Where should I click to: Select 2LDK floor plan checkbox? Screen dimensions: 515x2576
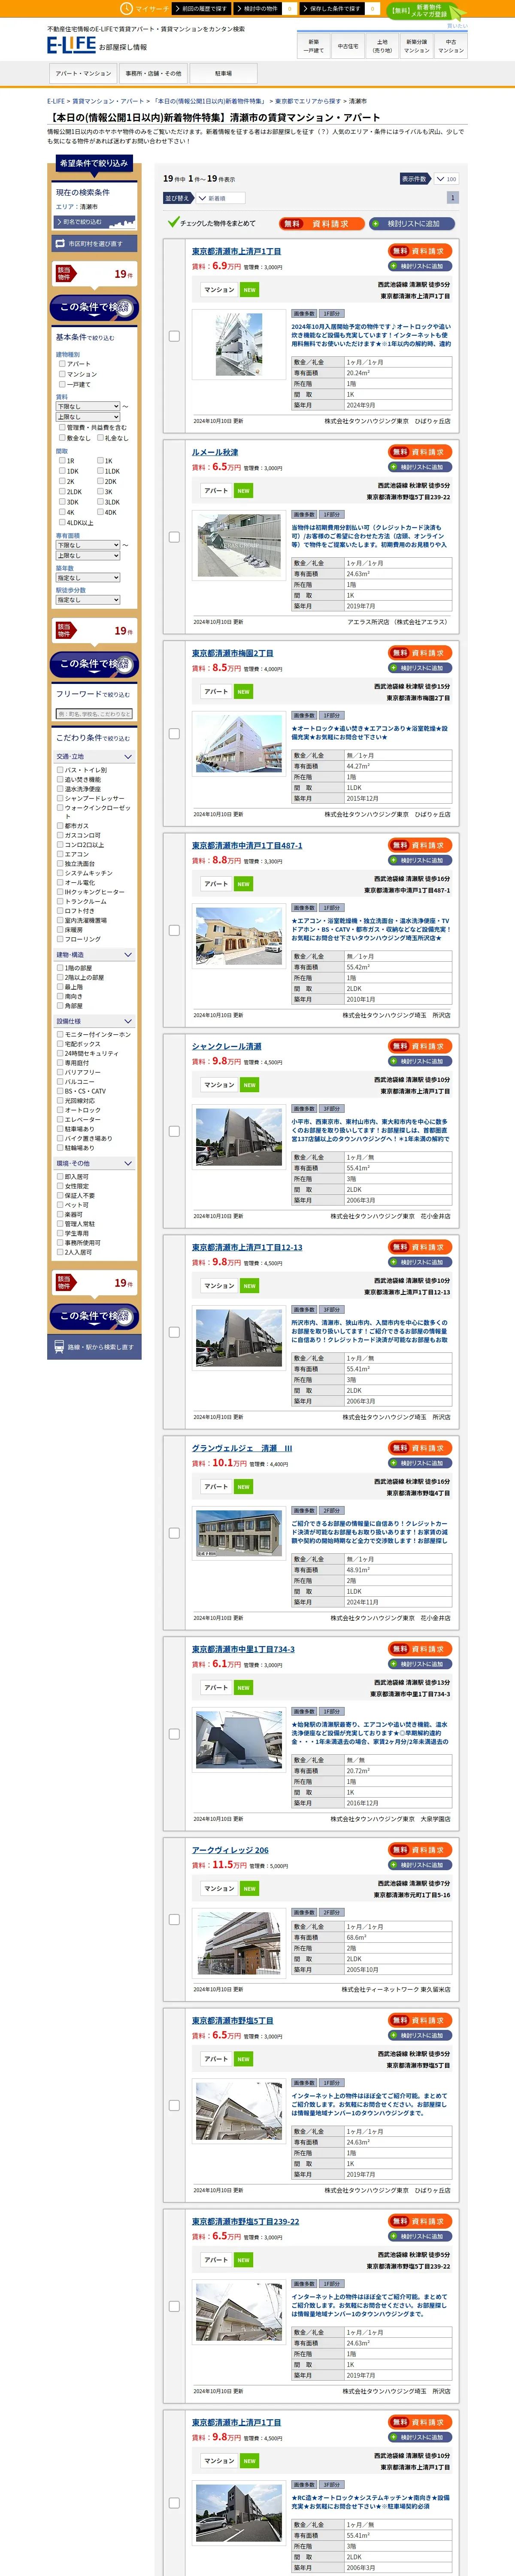(61, 492)
